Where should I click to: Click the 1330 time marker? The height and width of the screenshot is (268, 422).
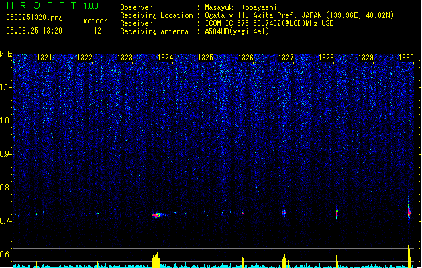tap(406, 58)
